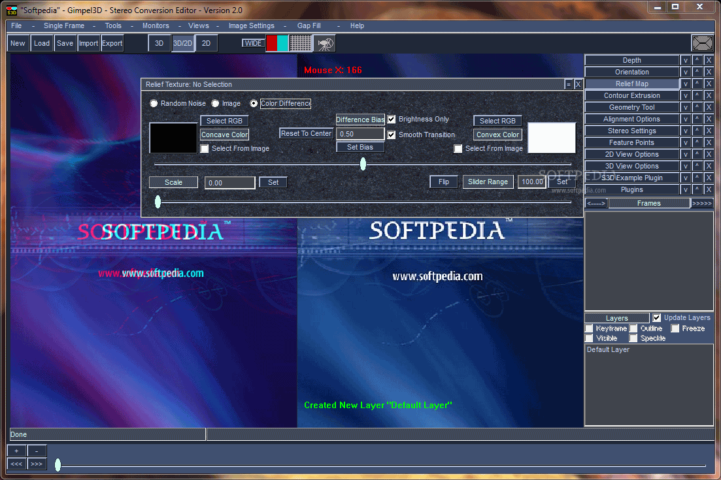
Task: Open the Single Frame menu
Action: (x=64, y=25)
